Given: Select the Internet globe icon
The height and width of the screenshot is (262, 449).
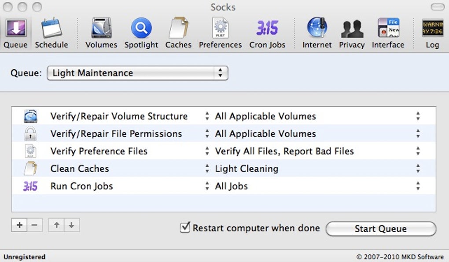Looking at the screenshot, I should [317, 29].
